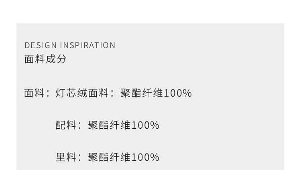Click "聚酯纤维" in the 配料 row

pos(109,125)
